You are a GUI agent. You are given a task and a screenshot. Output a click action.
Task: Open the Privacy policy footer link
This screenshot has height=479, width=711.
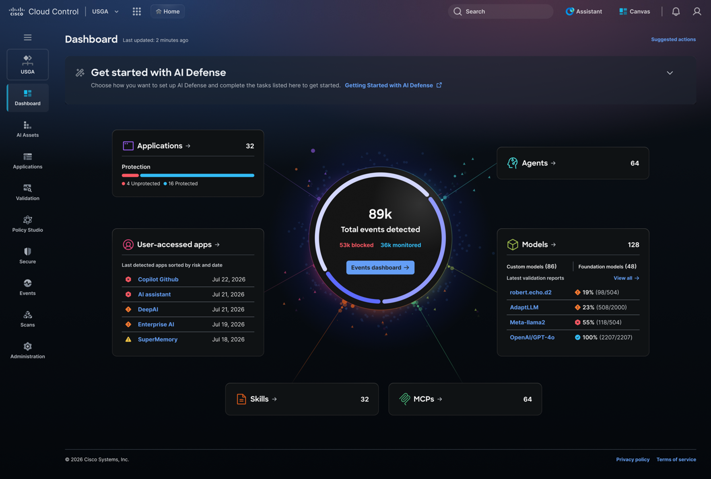pos(633,459)
